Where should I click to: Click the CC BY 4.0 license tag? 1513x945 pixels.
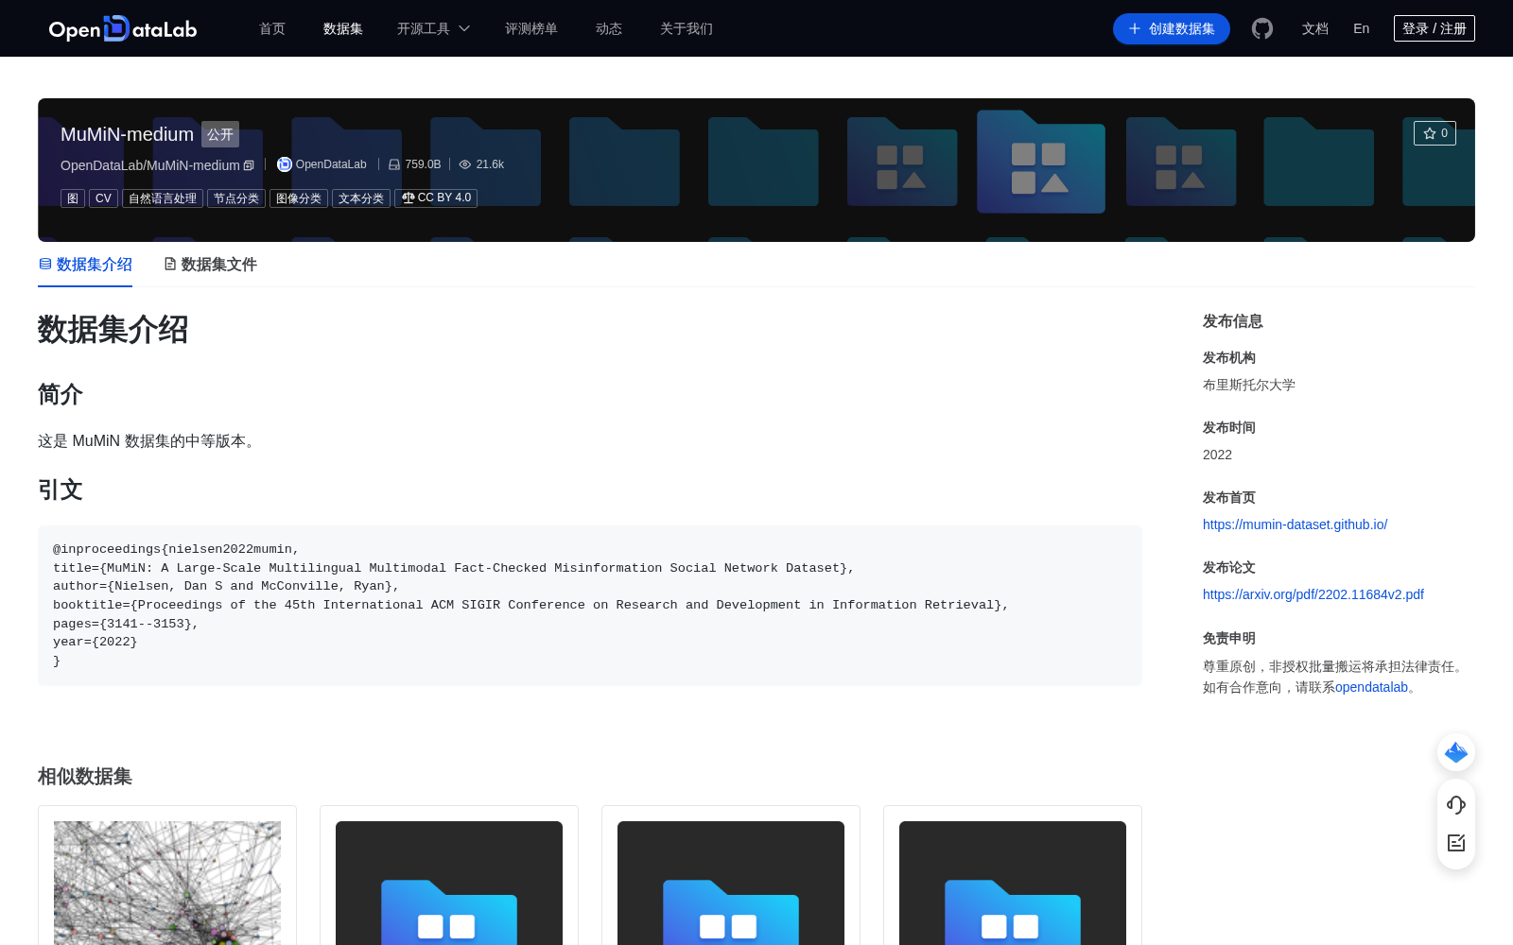[436, 198]
